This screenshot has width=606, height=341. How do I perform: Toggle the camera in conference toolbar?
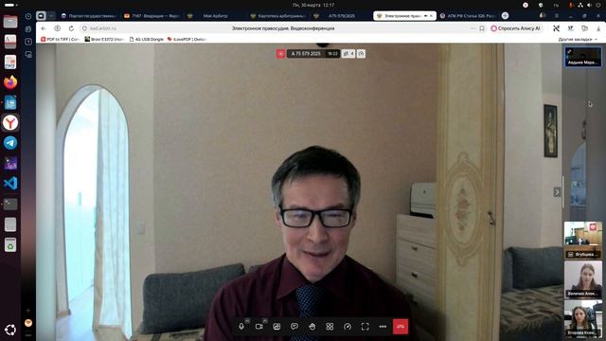click(258, 327)
